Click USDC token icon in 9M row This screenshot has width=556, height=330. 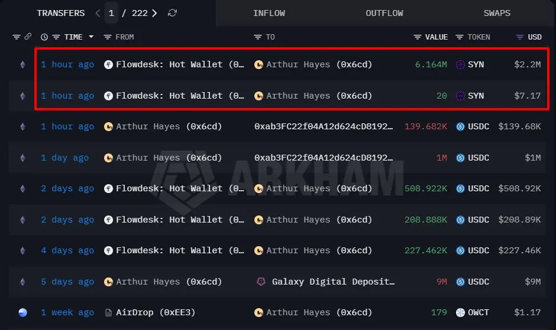point(460,282)
